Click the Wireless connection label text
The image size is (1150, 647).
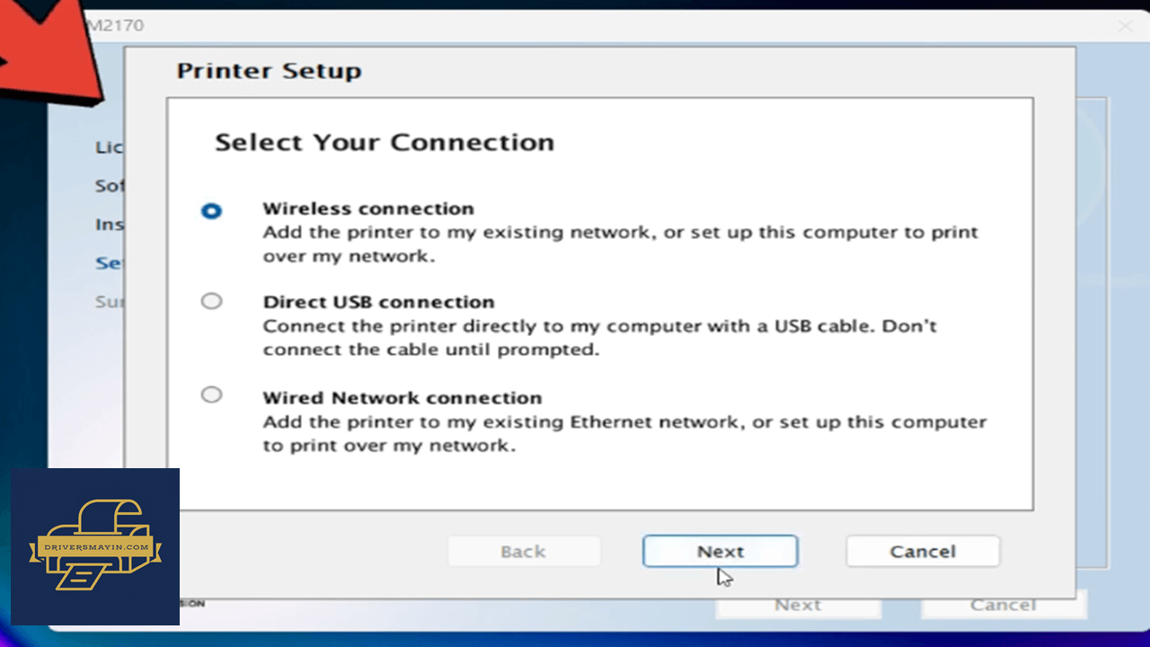(368, 208)
